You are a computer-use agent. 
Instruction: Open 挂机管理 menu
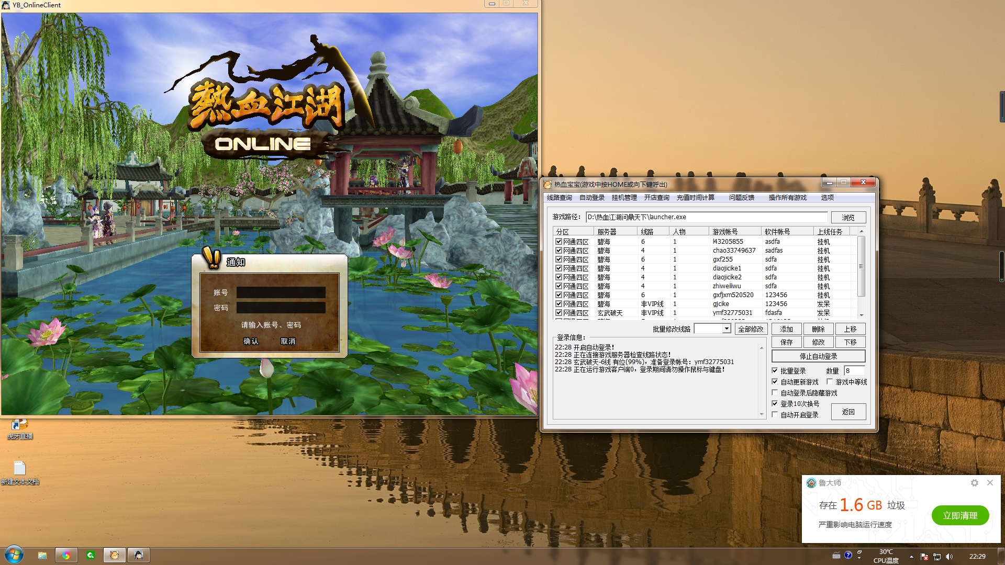coord(624,198)
